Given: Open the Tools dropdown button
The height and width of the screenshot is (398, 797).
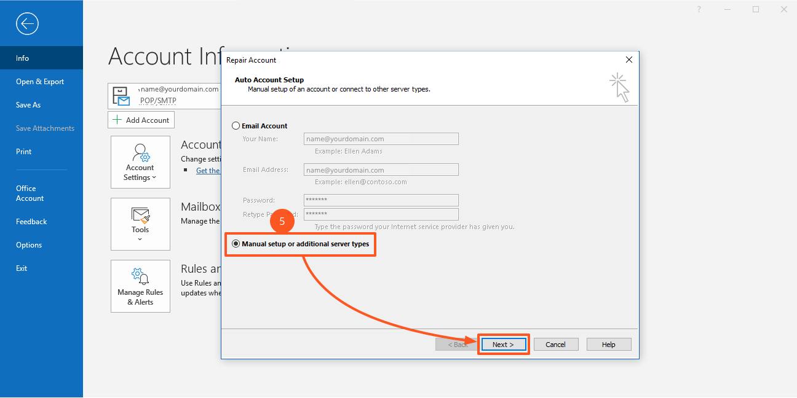Looking at the screenshot, I should pyautogui.click(x=140, y=224).
